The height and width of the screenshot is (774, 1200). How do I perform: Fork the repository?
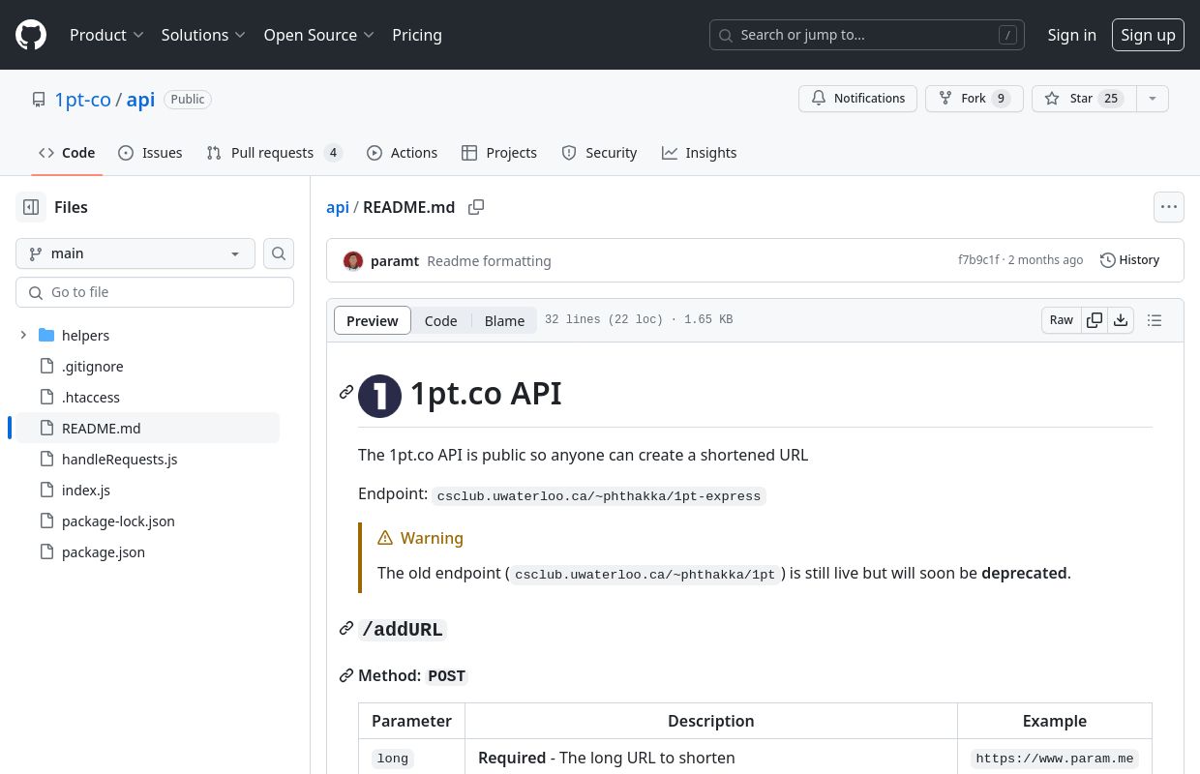pyautogui.click(x=974, y=99)
